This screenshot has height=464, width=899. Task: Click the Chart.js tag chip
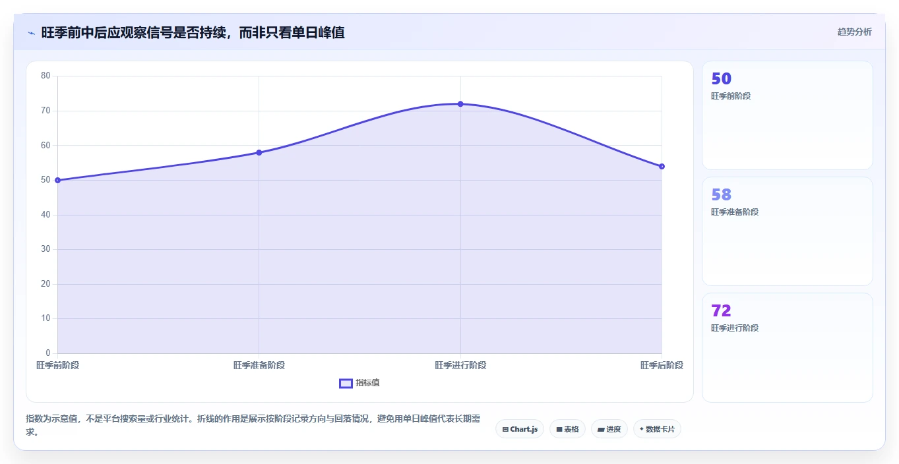(x=520, y=429)
